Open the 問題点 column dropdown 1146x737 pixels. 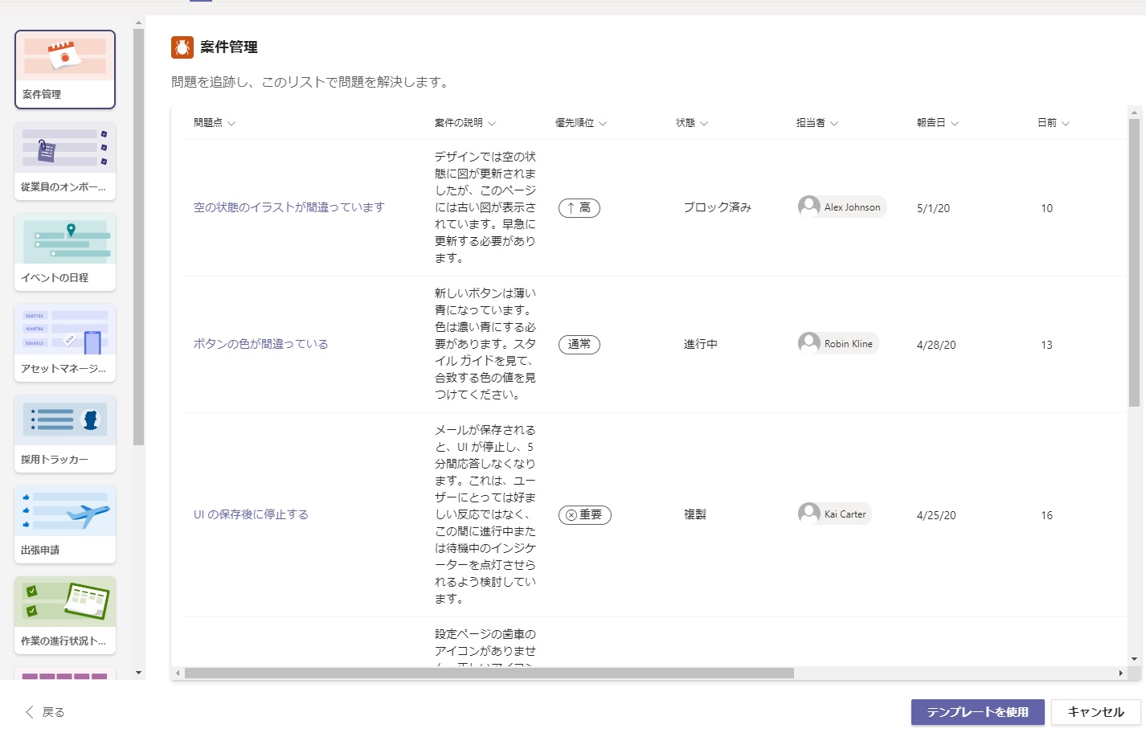point(215,123)
